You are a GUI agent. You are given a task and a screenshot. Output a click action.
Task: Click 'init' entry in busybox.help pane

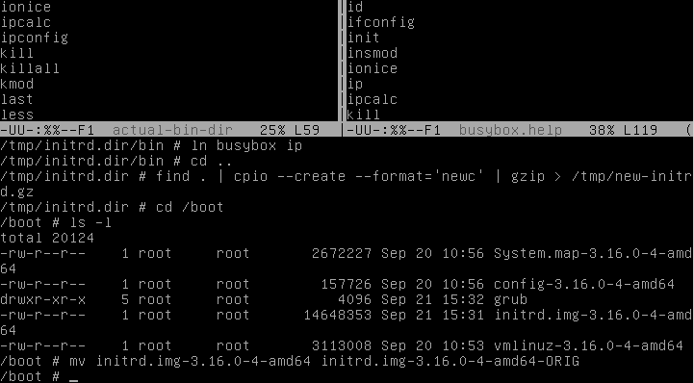(x=364, y=38)
